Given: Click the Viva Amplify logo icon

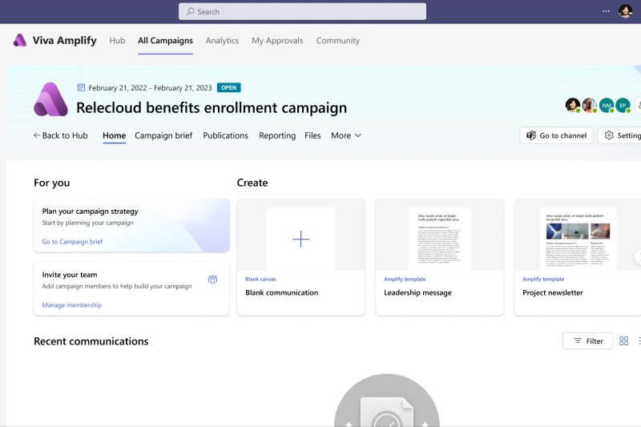Looking at the screenshot, I should point(19,40).
